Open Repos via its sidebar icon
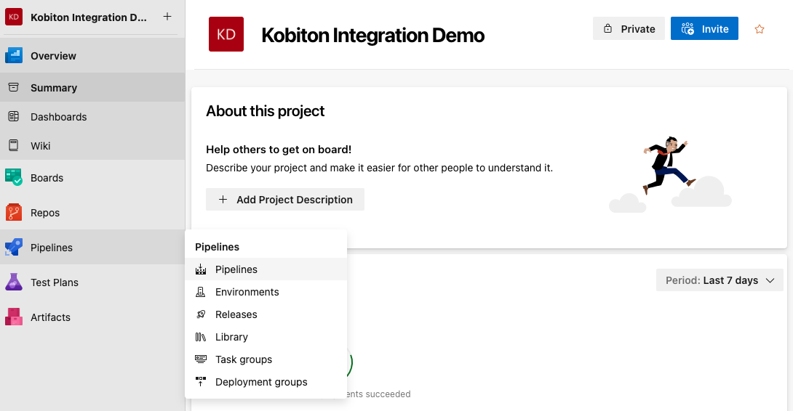This screenshot has width=793, height=411. pos(14,212)
